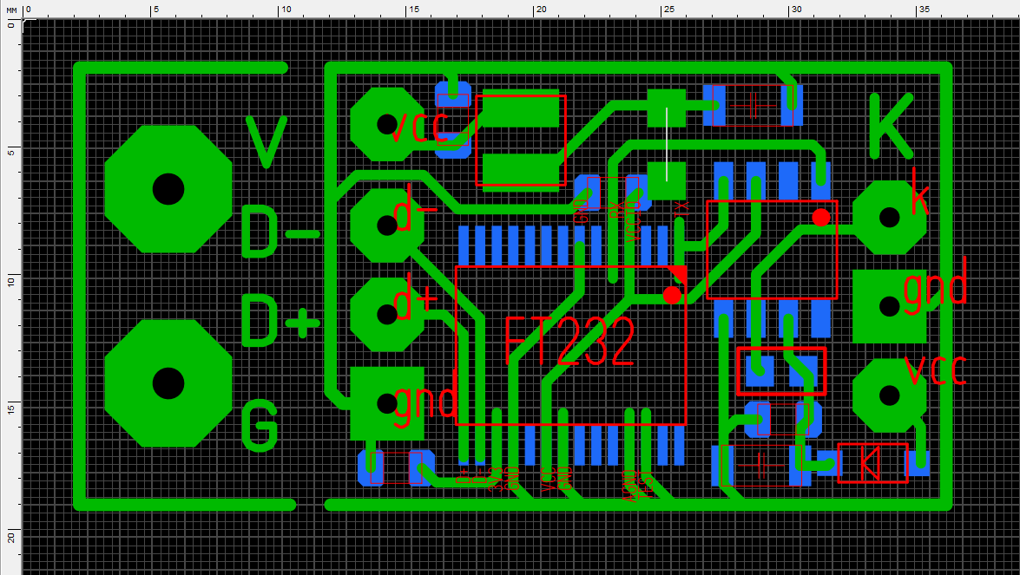Select the octagonal pad labeled vcc at top
The image size is (1020, 575).
[x=387, y=124]
